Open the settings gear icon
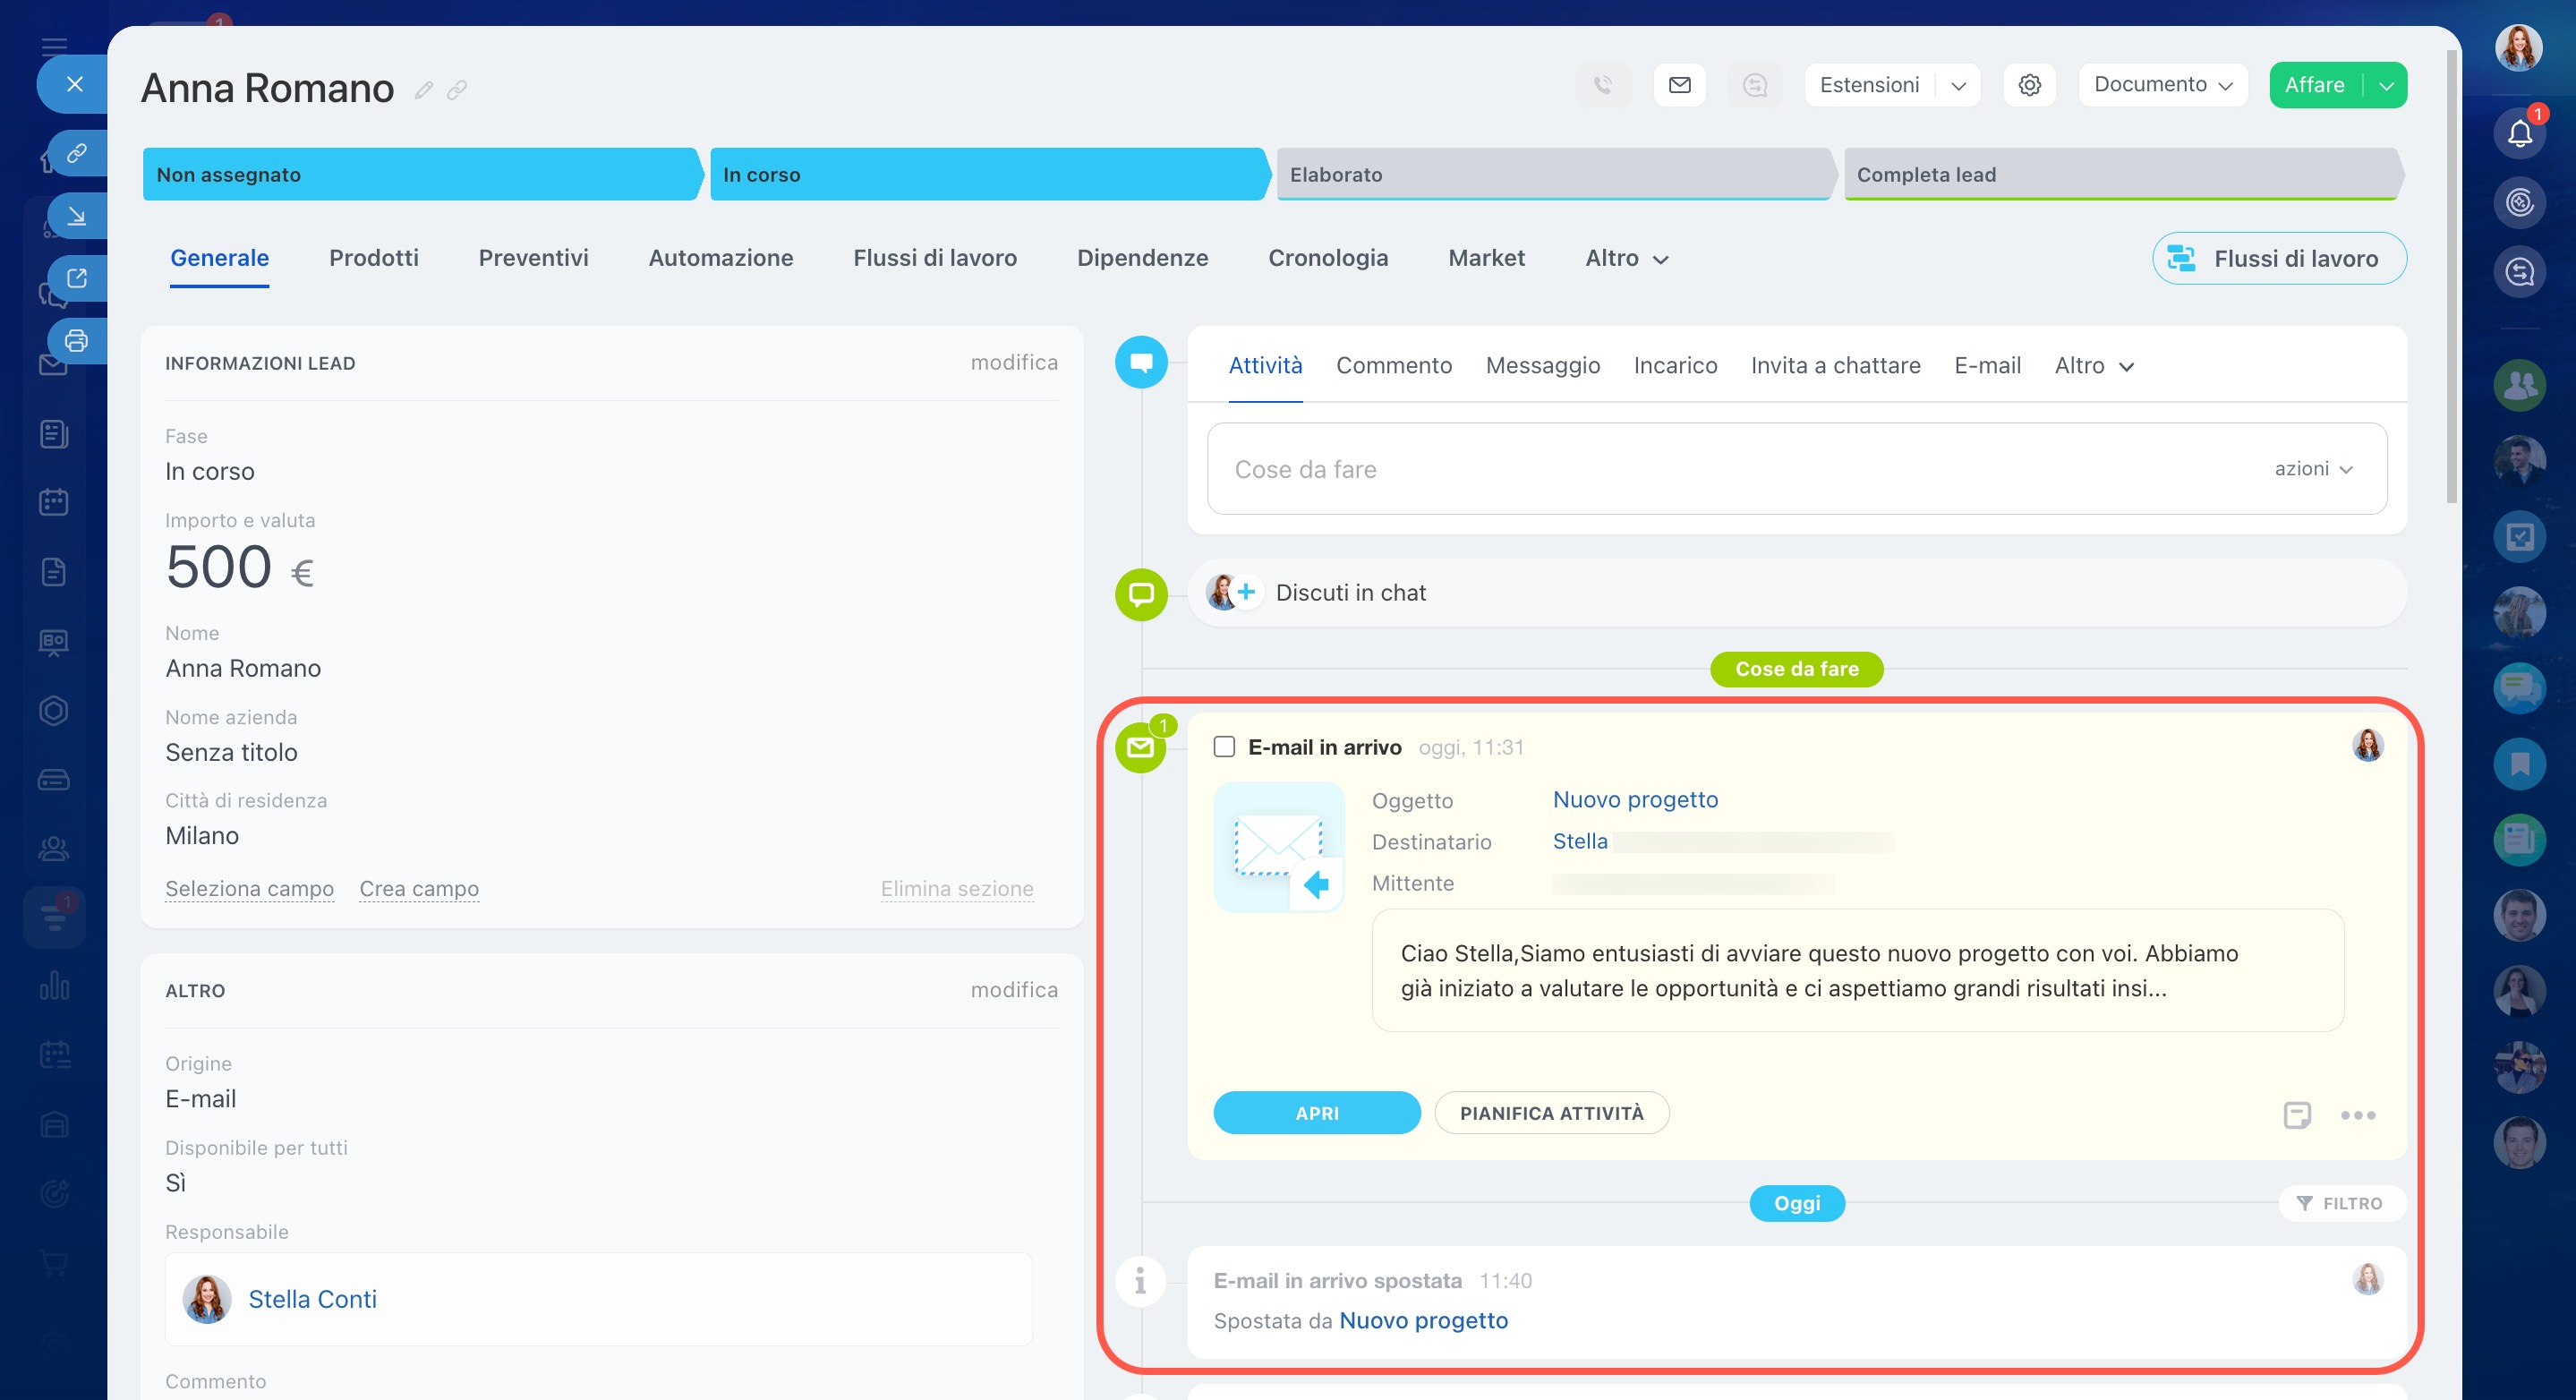This screenshot has height=1400, width=2576. (2029, 85)
